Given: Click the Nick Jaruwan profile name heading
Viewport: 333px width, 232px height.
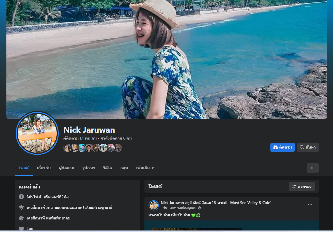Looking at the screenshot, I should 89,130.
